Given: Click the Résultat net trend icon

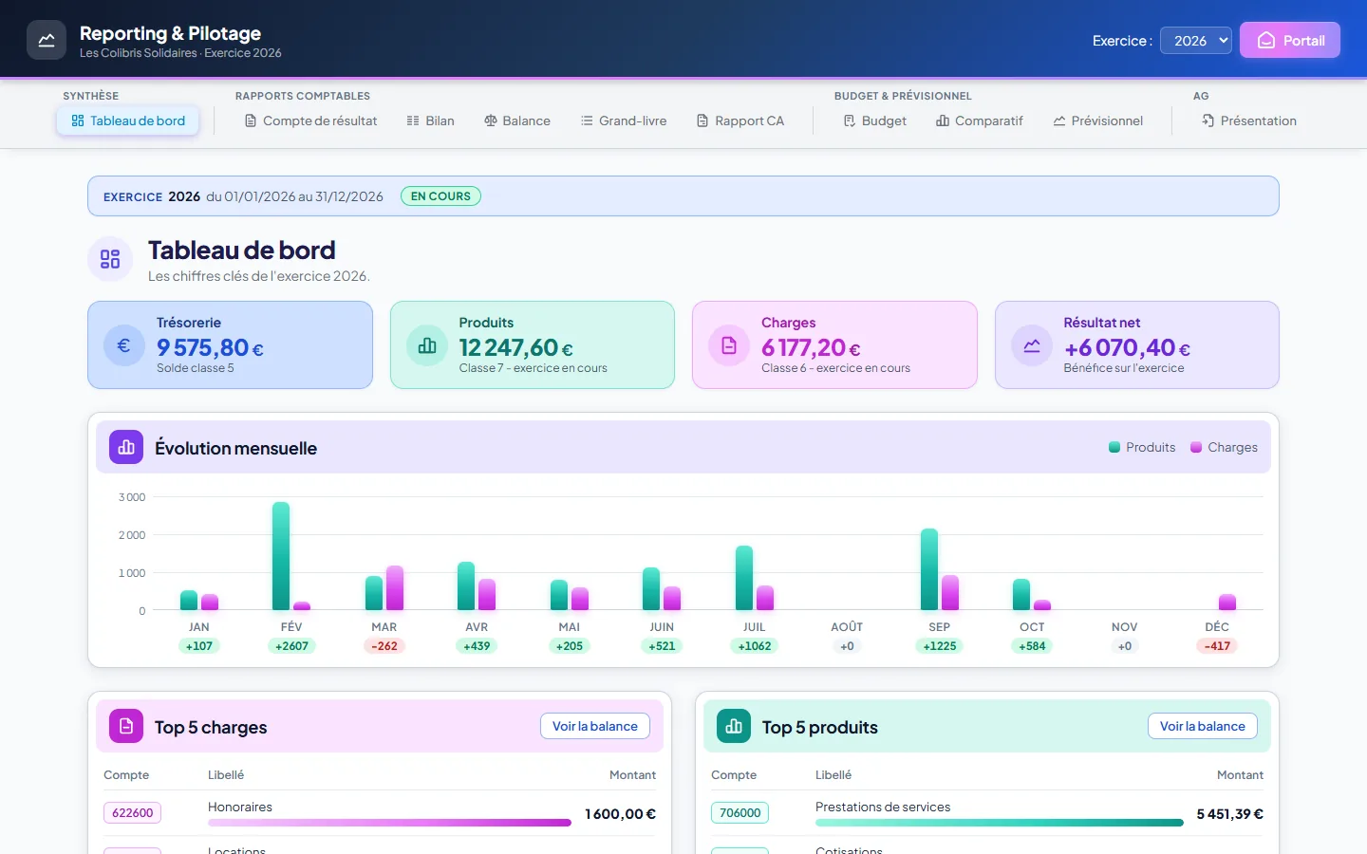Looking at the screenshot, I should tap(1031, 345).
